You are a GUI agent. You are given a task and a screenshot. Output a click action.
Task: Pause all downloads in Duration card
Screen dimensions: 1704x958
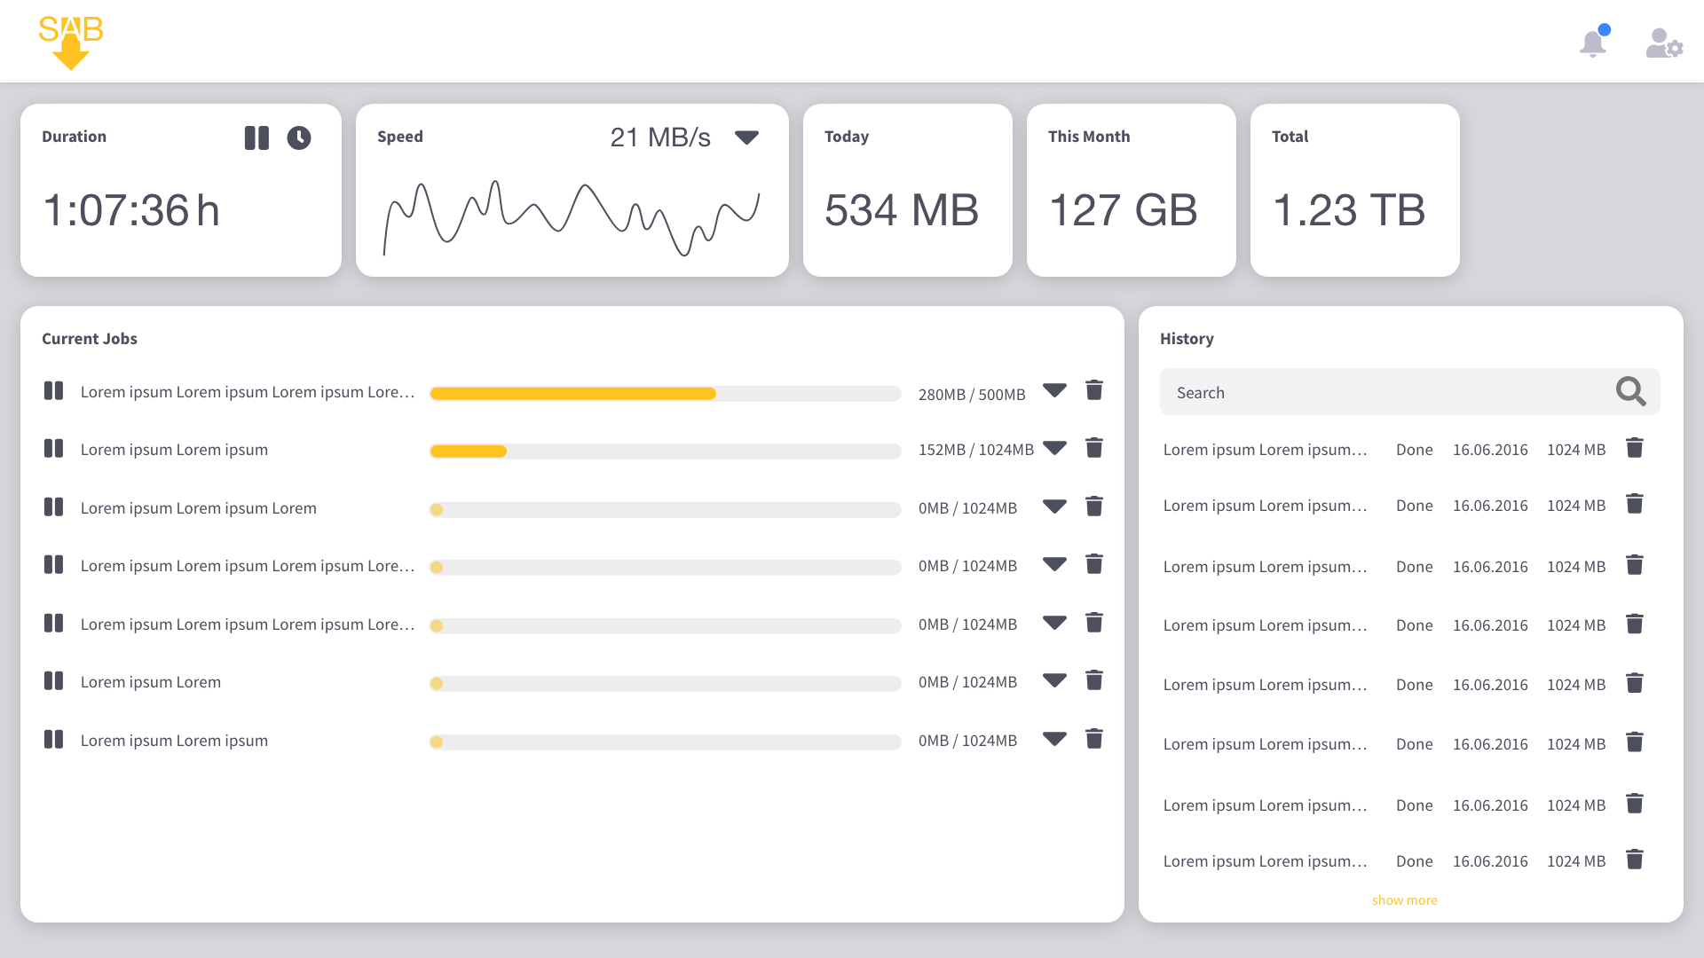tap(256, 137)
